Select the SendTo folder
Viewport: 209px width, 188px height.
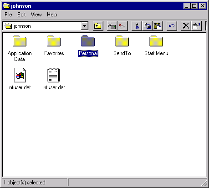(x=122, y=46)
